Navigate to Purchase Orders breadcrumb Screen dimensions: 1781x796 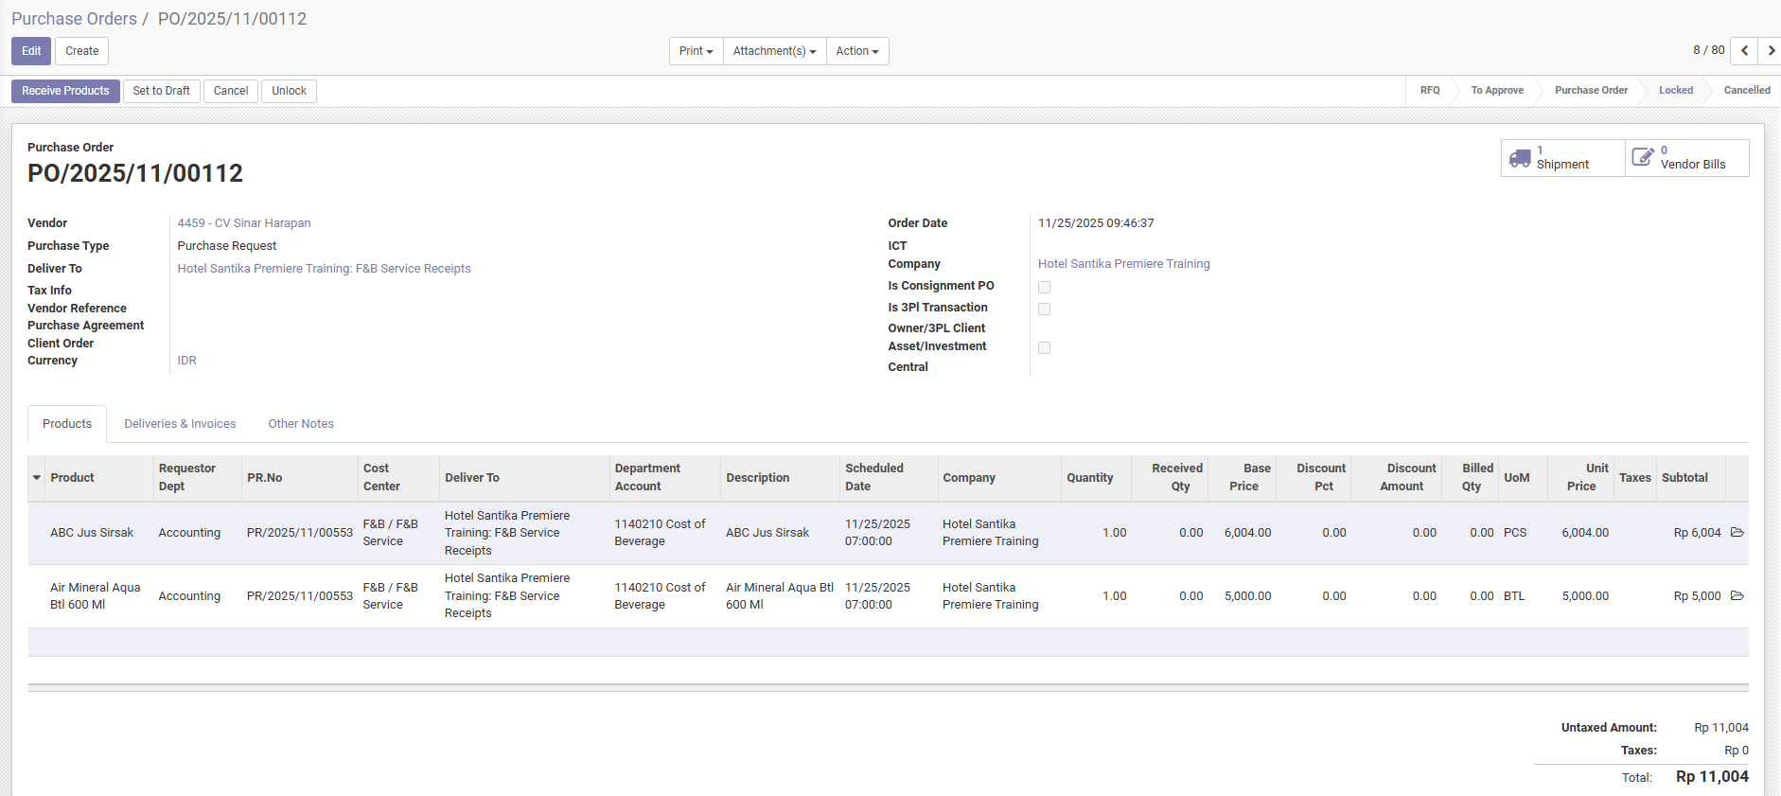tap(74, 19)
